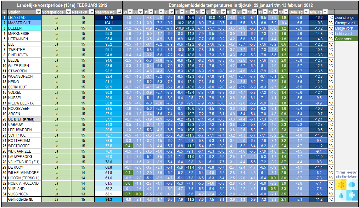
Task: Select the Strenge vorst legend color
Action: point(346,23)
